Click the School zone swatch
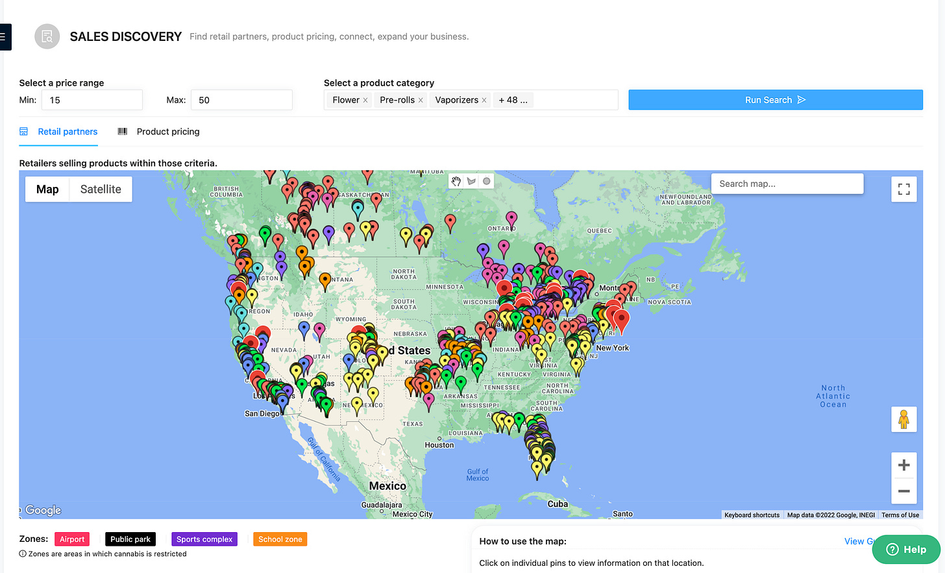This screenshot has width=945, height=573. pyautogui.click(x=280, y=539)
